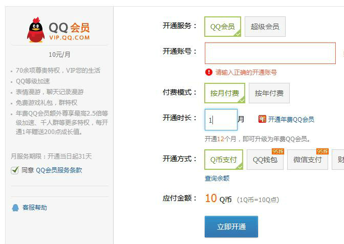The image size is (344, 244).
Task: Click the 月服务期限 text line
Action: point(51,157)
